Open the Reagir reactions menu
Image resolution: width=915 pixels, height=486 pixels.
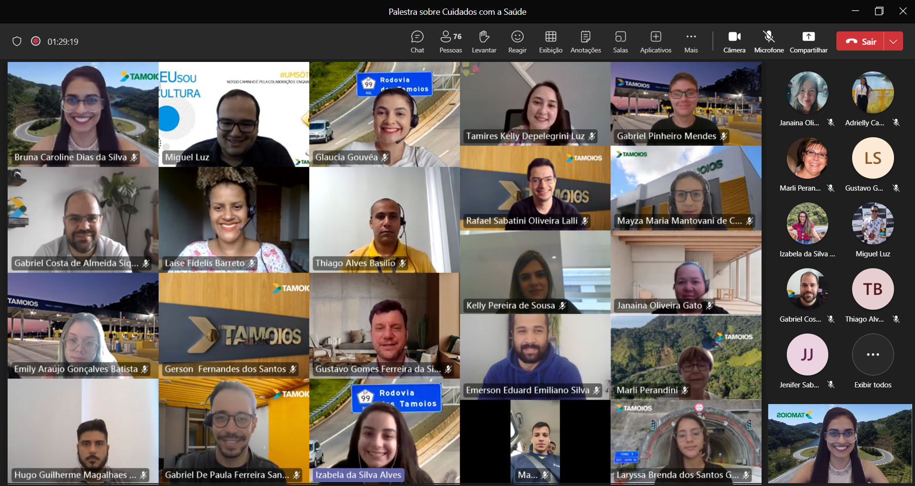pos(517,41)
